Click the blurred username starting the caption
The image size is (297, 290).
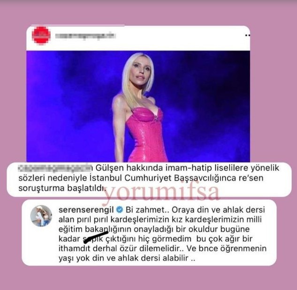55,168
